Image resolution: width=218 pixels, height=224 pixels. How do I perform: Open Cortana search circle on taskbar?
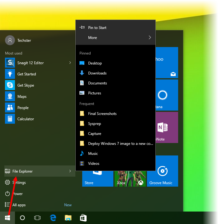click(x=22, y=218)
